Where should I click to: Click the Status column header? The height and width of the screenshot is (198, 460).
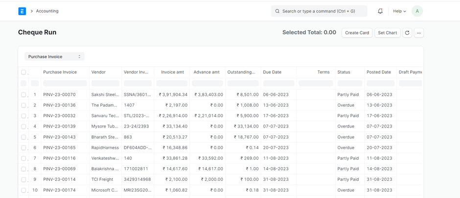pyautogui.click(x=344, y=72)
